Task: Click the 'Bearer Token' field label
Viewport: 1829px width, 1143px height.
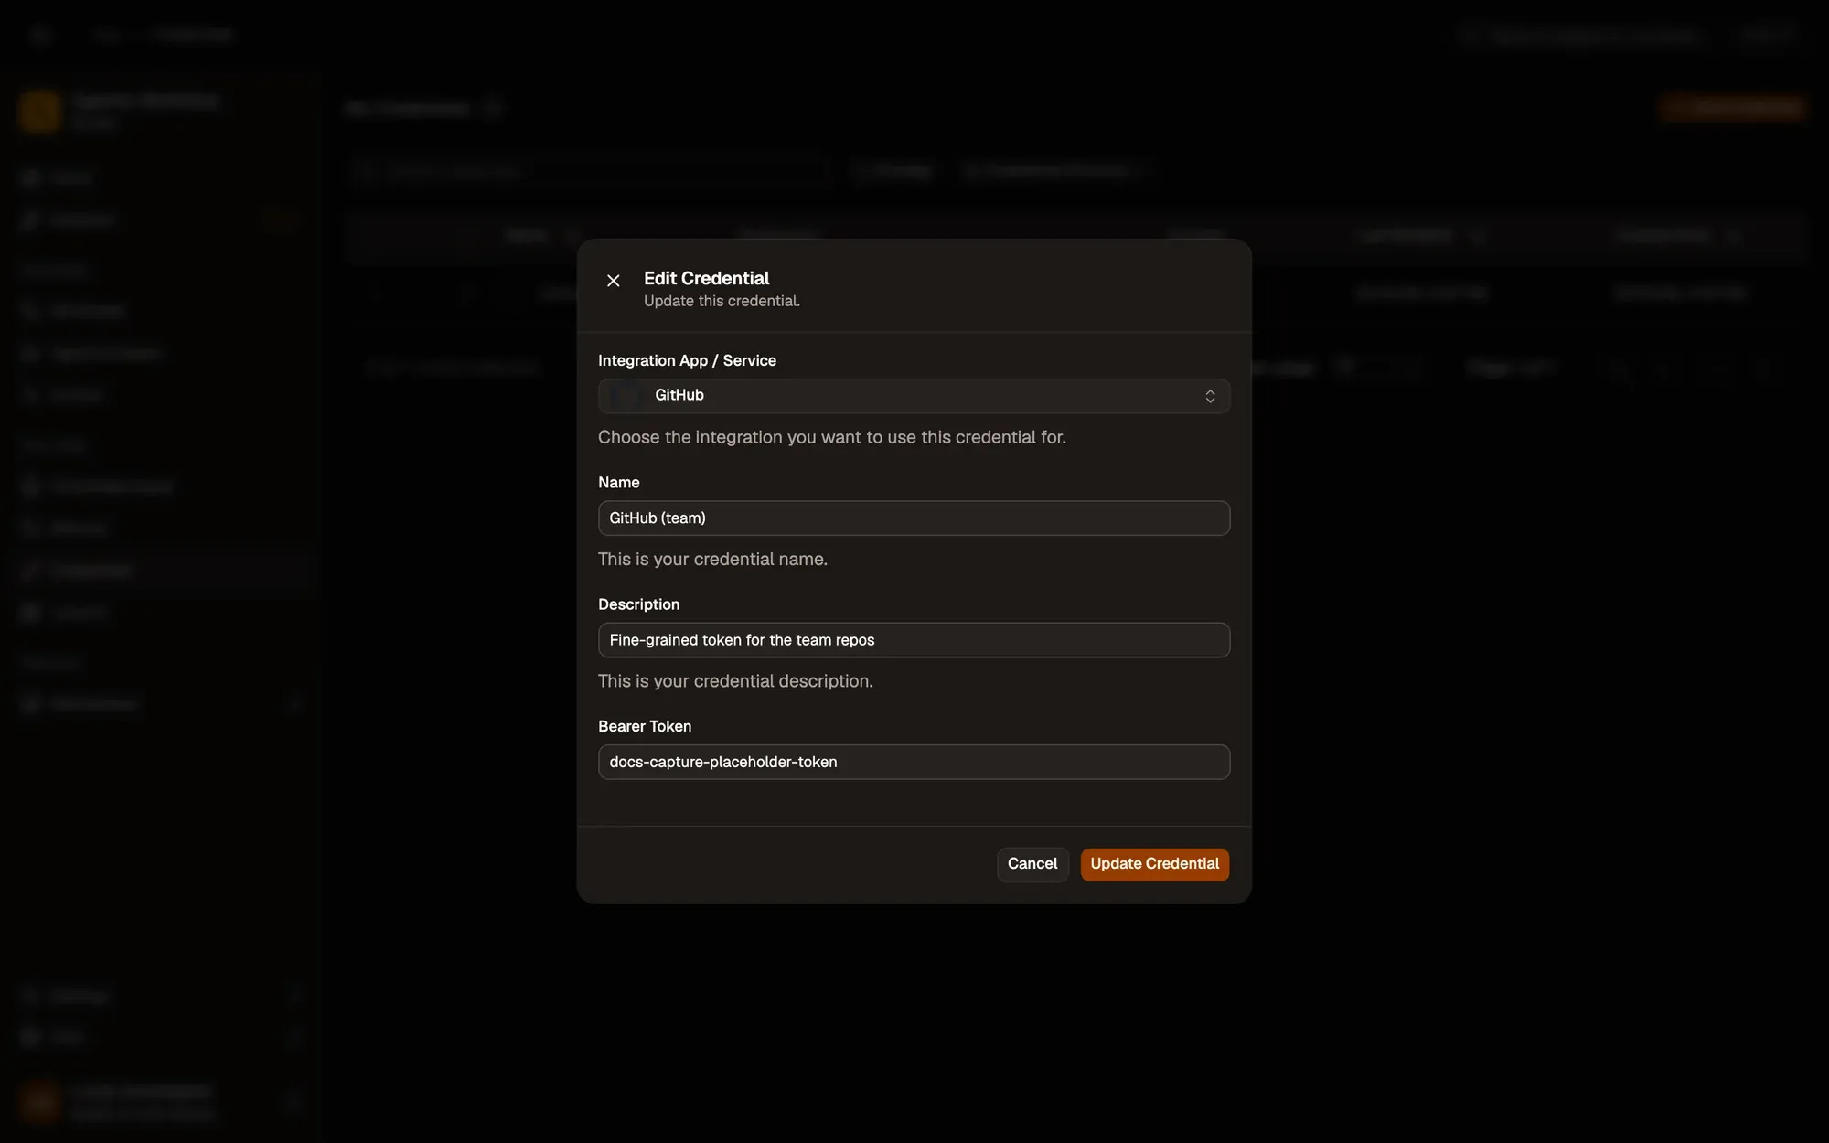Action: [x=645, y=726]
